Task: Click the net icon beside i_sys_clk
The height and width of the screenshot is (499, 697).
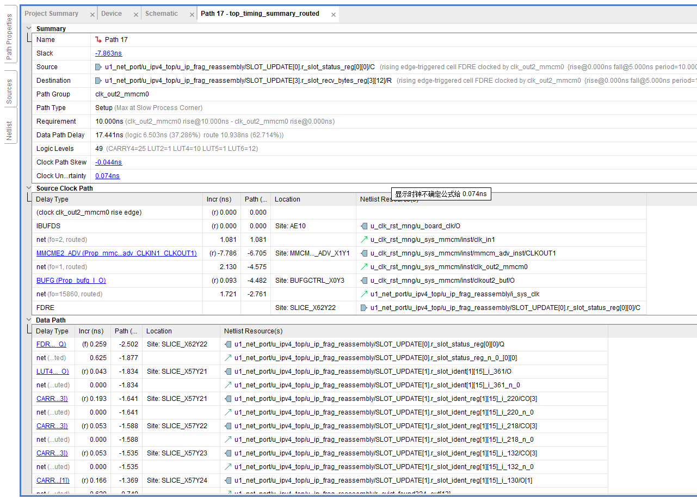Action: (x=364, y=294)
